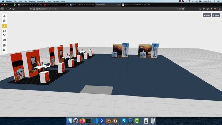Image resolution: width=222 pixels, height=125 pixels.
Task: Click the Load button
Action: click(207, 15)
